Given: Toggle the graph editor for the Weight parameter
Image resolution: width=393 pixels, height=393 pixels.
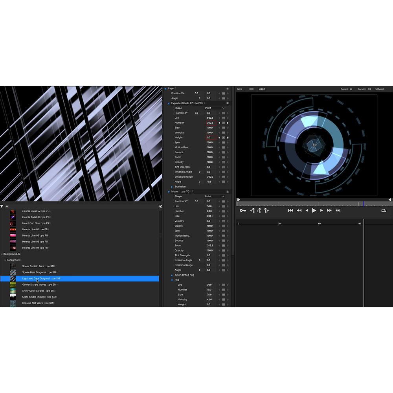Looking at the screenshot, I should pos(223,138).
